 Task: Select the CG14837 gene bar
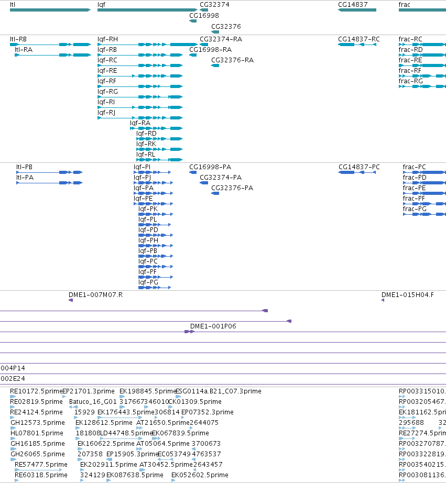[357, 10]
